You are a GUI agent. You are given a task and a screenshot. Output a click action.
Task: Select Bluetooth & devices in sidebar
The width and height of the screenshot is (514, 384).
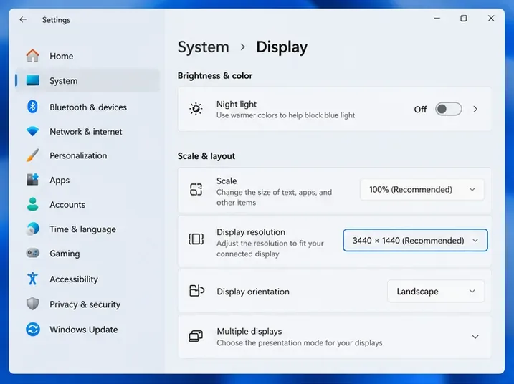tap(88, 107)
